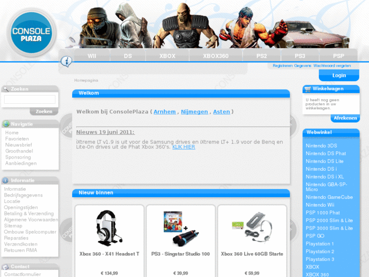Open the Aanbiedingen link
369x277 pixels.
click(21, 163)
